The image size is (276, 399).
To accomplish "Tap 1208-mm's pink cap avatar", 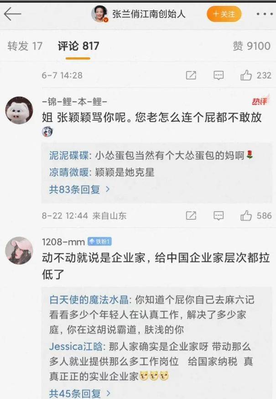I will click(x=19, y=251).
